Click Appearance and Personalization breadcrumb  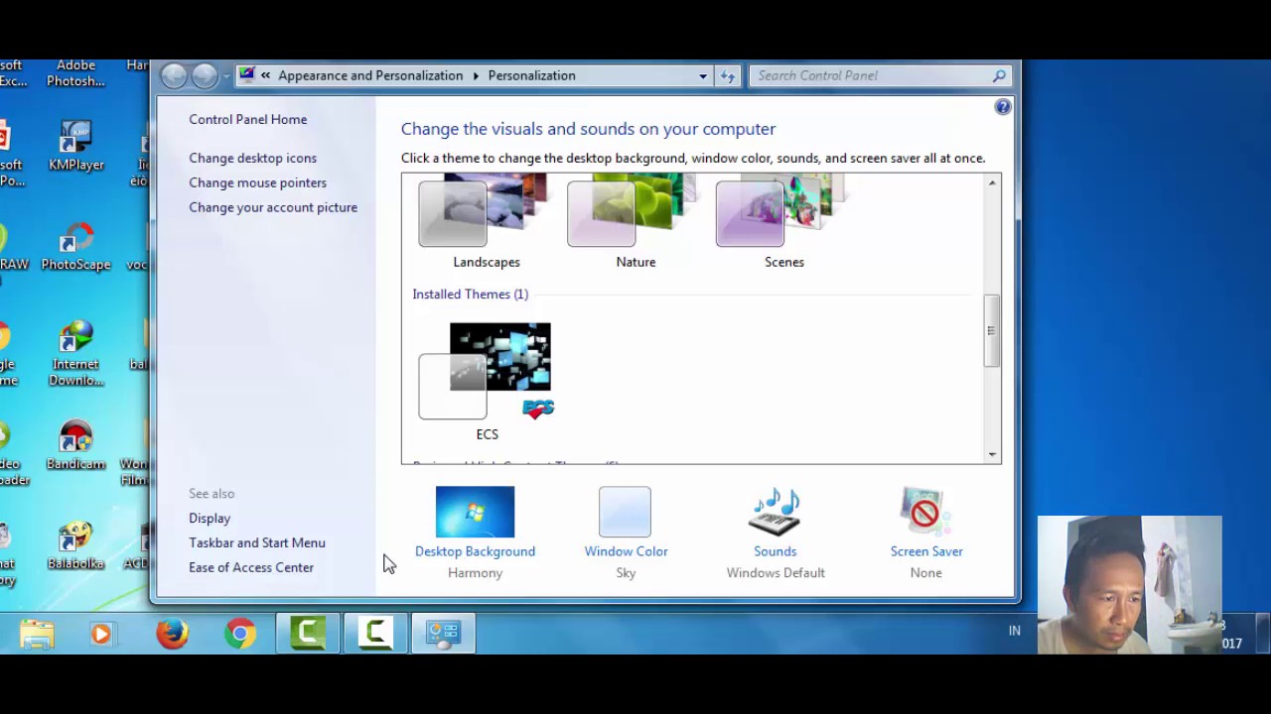[x=370, y=75]
